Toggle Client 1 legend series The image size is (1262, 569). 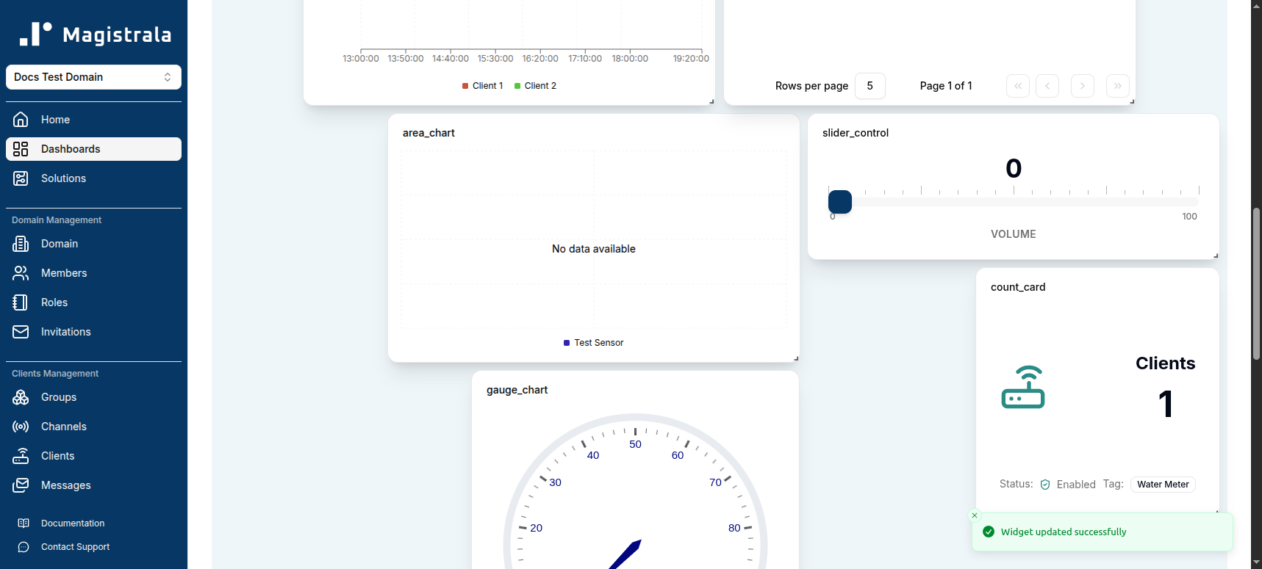click(x=483, y=86)
